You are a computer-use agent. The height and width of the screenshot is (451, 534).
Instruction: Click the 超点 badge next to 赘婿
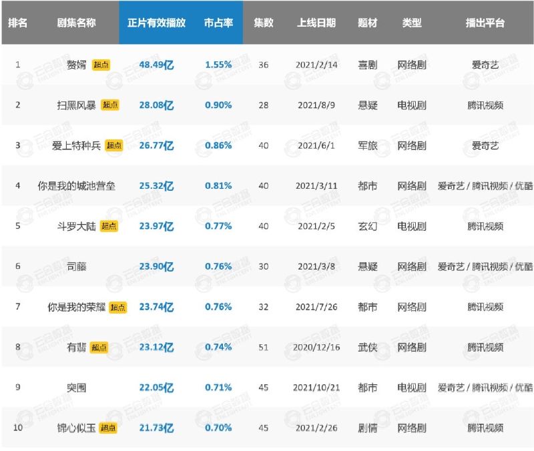[101, 65]
